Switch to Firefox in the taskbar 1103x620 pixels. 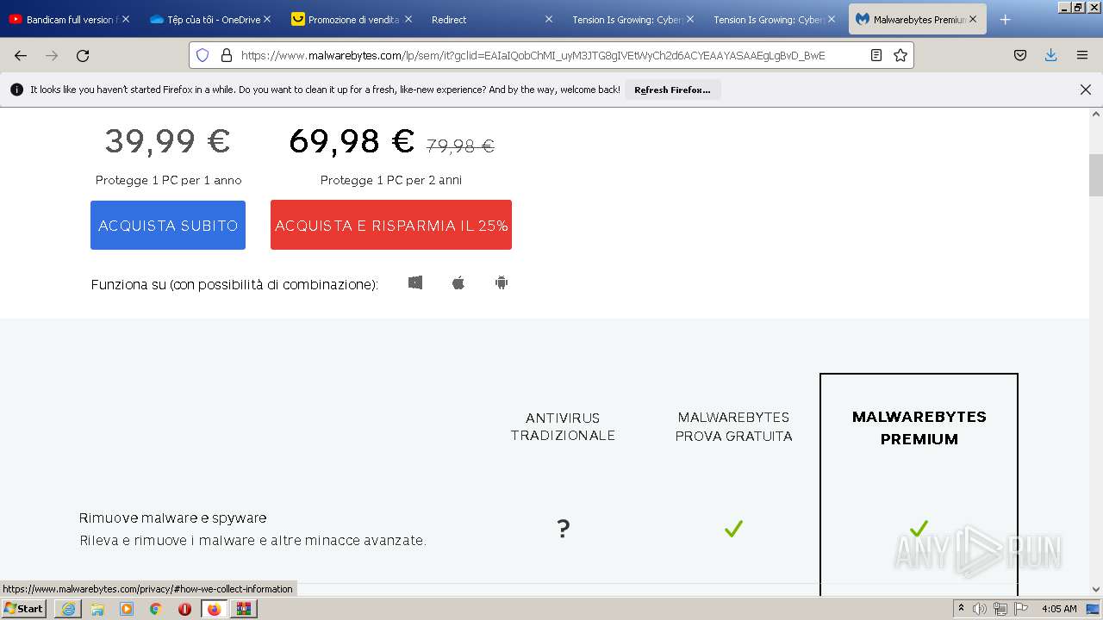[x=214, y=609]
